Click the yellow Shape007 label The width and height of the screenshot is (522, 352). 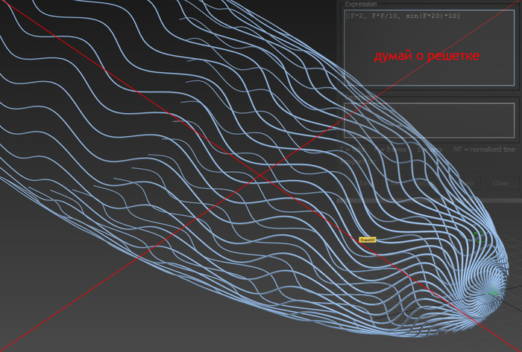[x=368, y=240]
